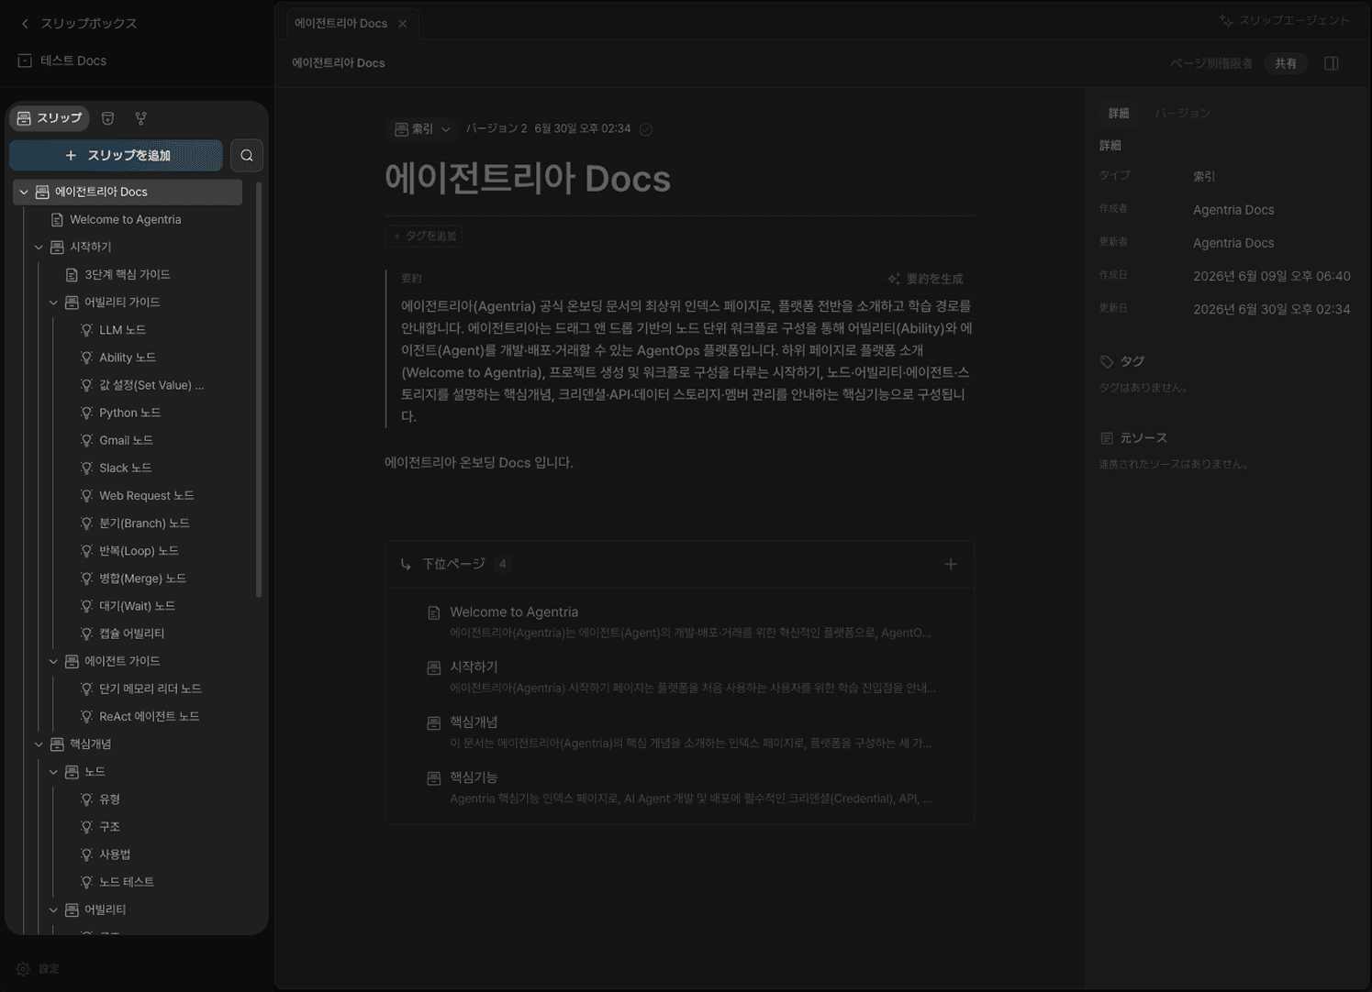Select 반복(Loop) 노드 in the tree
This screenshot has height=992, width=1372.
pos(139,551)
